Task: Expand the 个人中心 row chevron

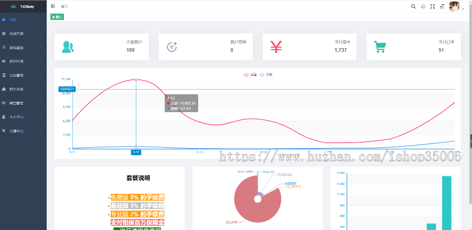Action: click(40, 117)
